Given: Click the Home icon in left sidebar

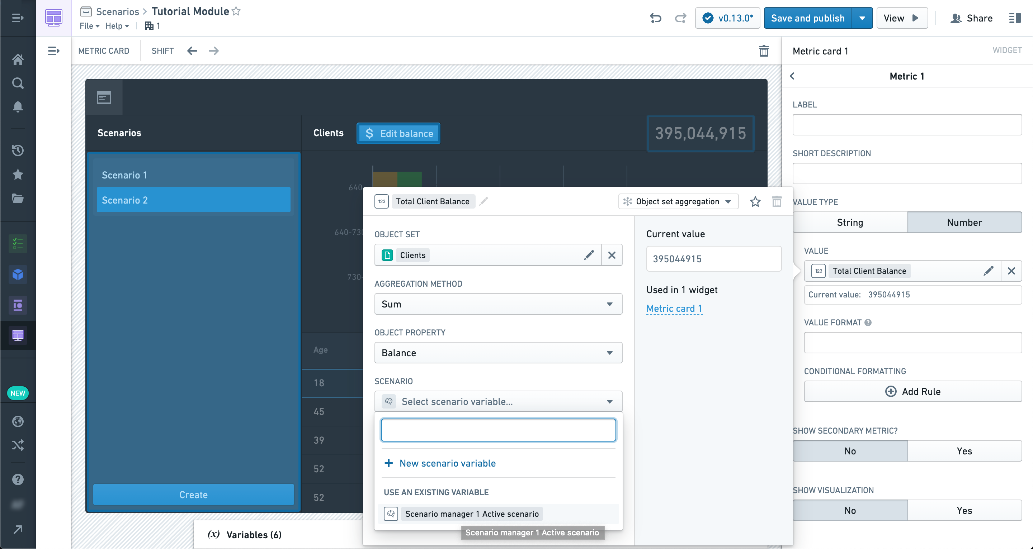Looking at the screenshot, I should pyautogui.click(x=18, y=59).
